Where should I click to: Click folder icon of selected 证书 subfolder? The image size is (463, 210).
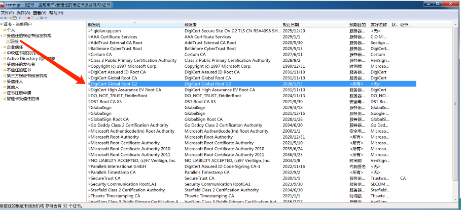coord(8,41)
